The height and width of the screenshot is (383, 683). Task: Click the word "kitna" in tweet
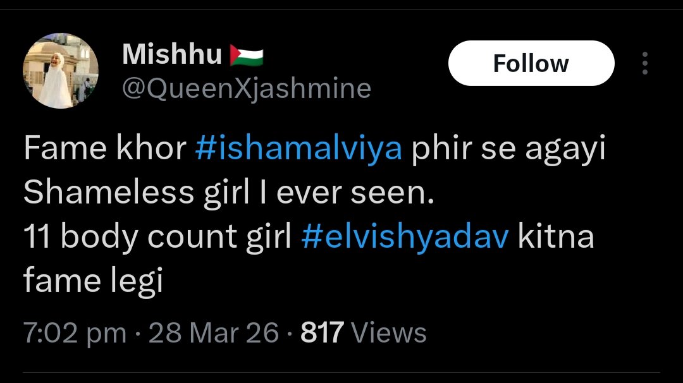click(557, 238)
